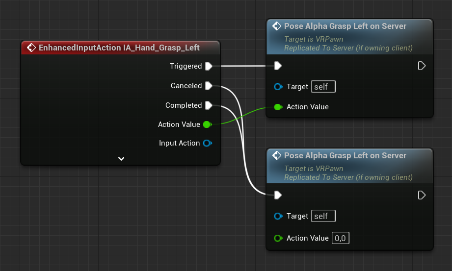The image size is (452, 271).
Task: Click the upper Pose Alpha Grasp node's exec input pin
Action: (x=278, y=66)
